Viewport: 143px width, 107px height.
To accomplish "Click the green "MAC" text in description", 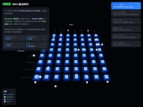I will click(44, 21).
